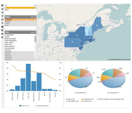This screenshot has height=113, width=132.
Task: Click New York state on the map
Action: point(77,35)
